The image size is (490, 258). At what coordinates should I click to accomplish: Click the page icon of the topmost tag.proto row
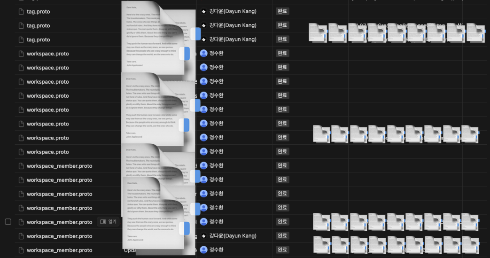pyautogui.click(x=21, y=12)
